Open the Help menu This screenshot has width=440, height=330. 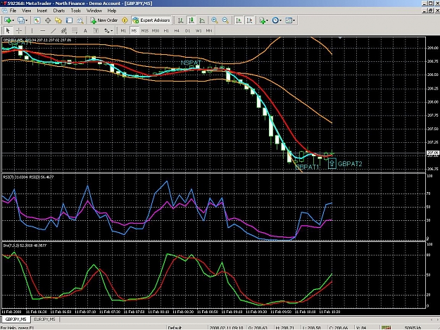pyautogui.click(x=112, y=11)
